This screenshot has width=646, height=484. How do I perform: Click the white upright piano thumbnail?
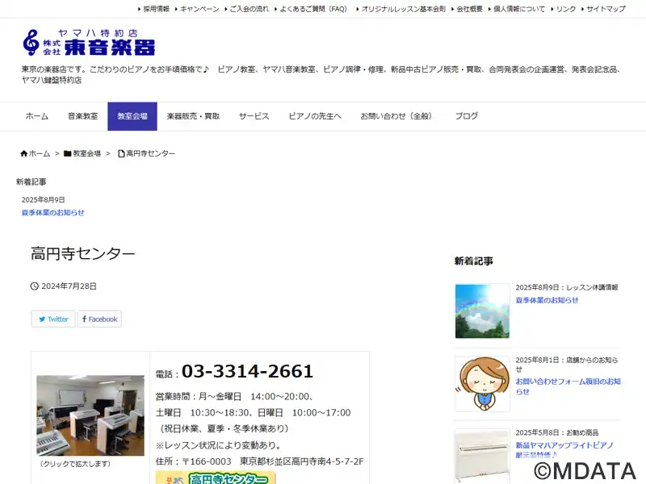click(482, 457)
